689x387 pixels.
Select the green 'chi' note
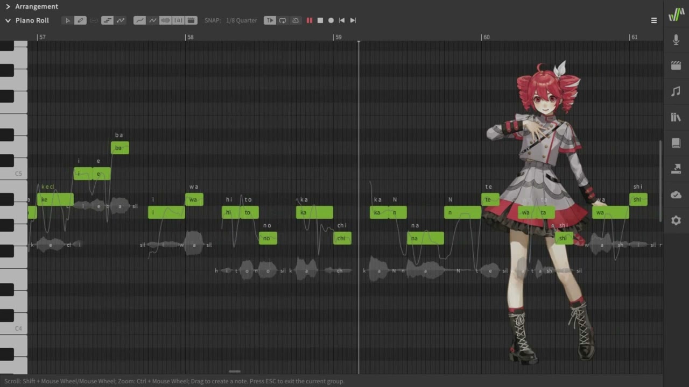click(x=342, y=238)
